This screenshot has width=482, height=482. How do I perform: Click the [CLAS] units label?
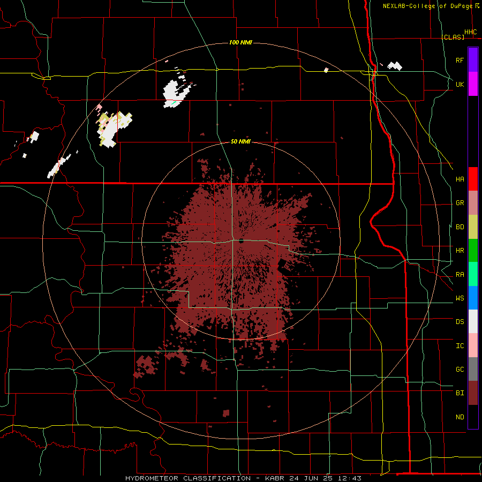point(453,37)
